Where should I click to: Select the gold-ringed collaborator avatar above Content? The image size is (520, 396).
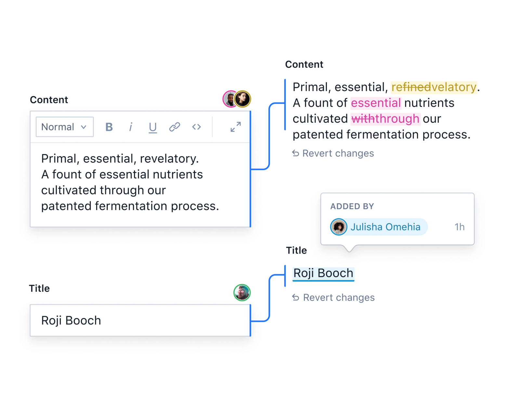click(243, 99)
